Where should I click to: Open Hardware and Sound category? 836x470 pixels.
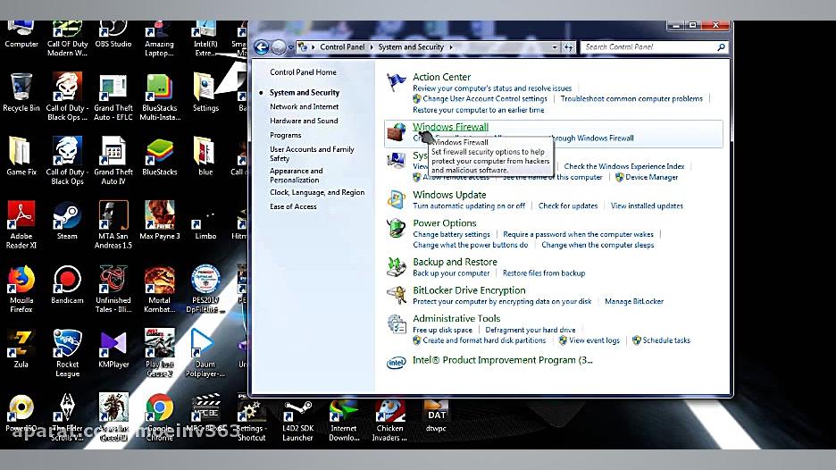pyautogui.click(x=304, y=122)
